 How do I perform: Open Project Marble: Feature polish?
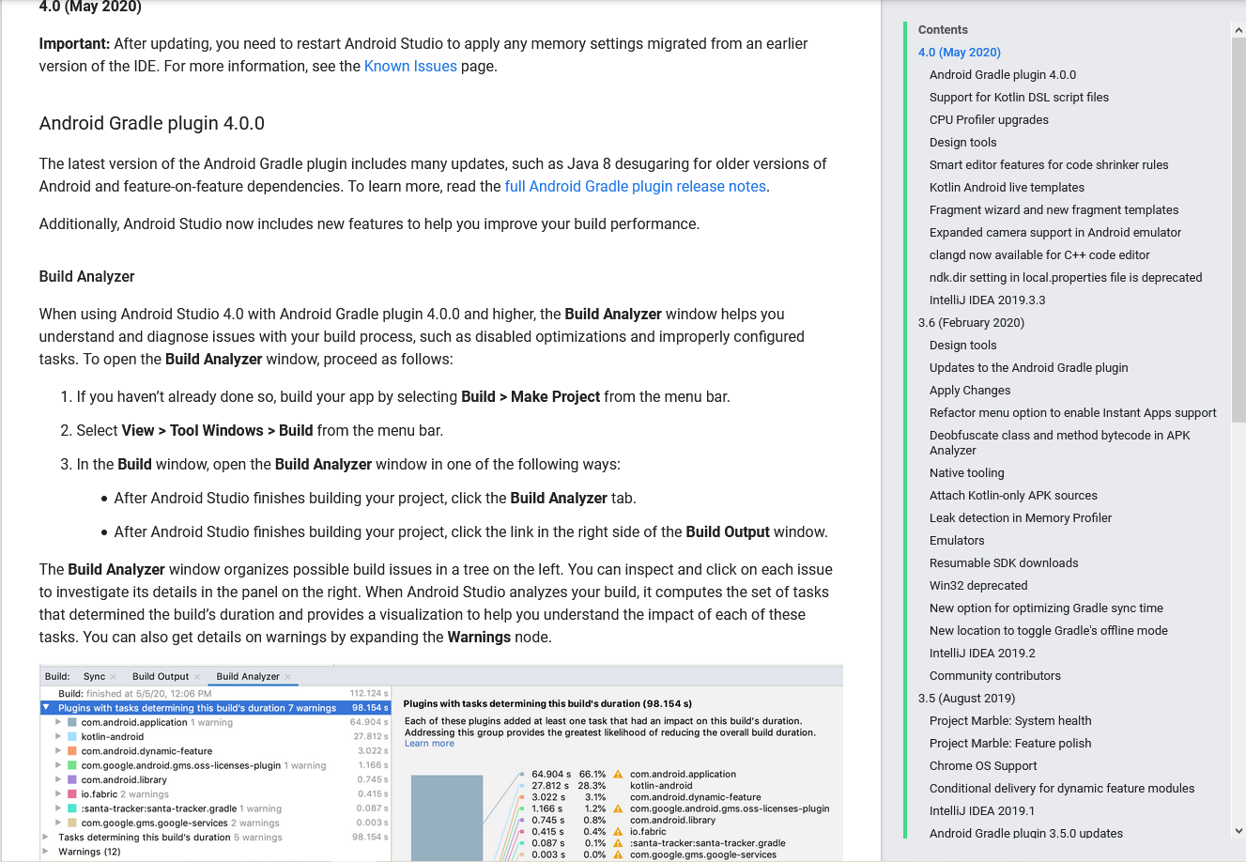(1010, 744)
